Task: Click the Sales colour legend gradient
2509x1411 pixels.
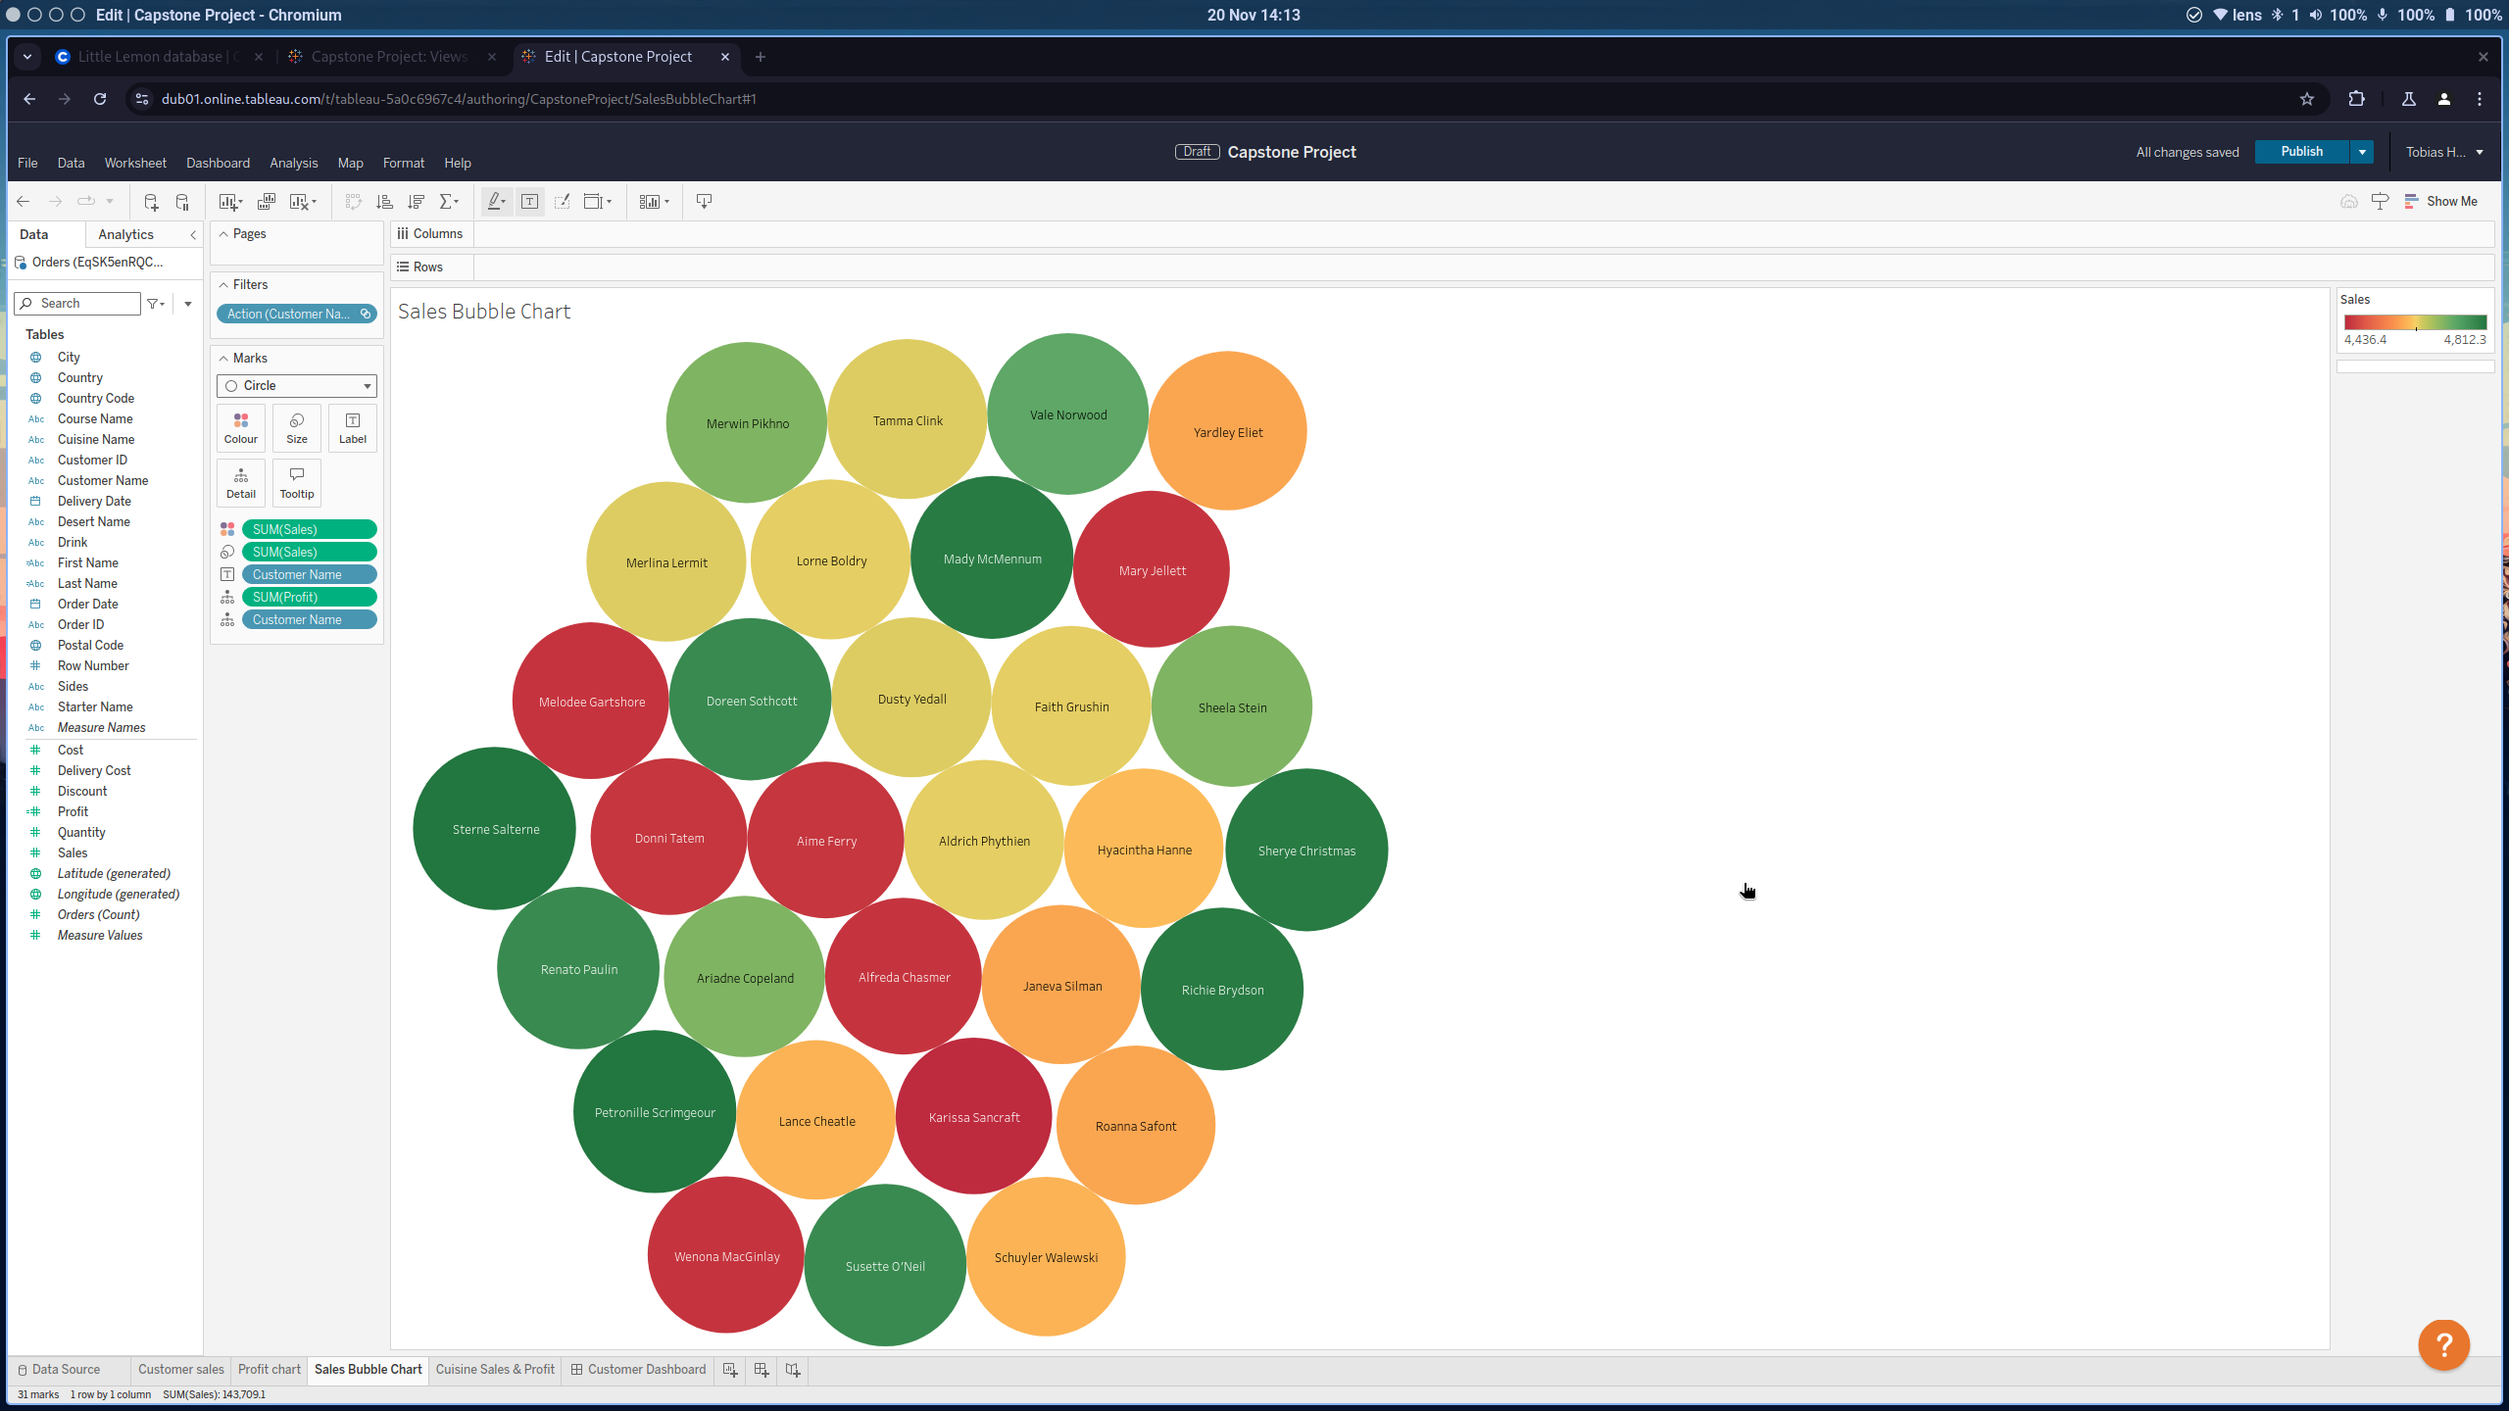Action: (x=2415, y=322)
